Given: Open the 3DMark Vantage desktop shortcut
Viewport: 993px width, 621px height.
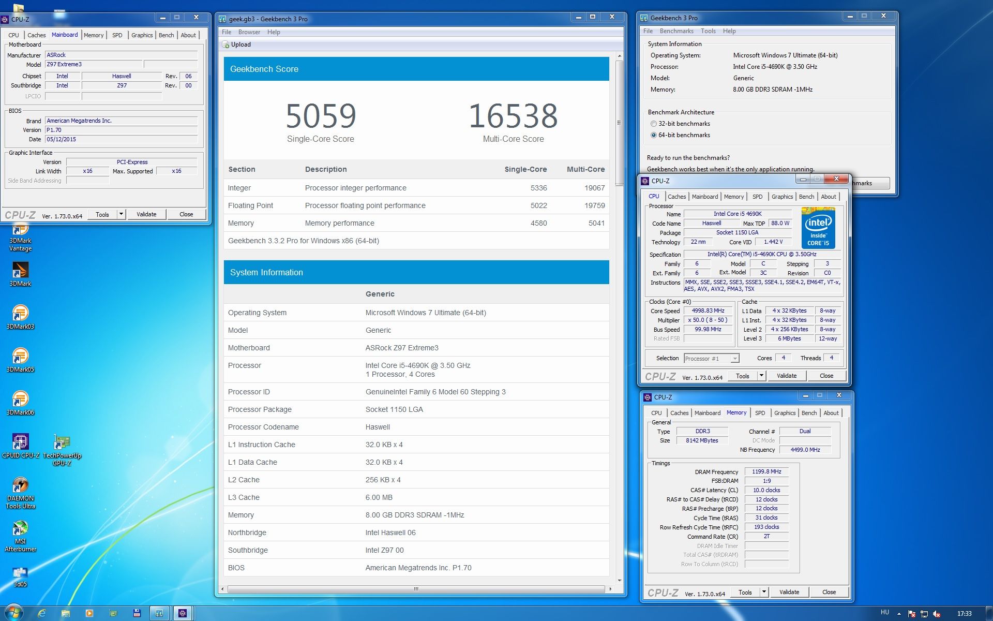Looking at the screenshot, I should coord(20,238).
